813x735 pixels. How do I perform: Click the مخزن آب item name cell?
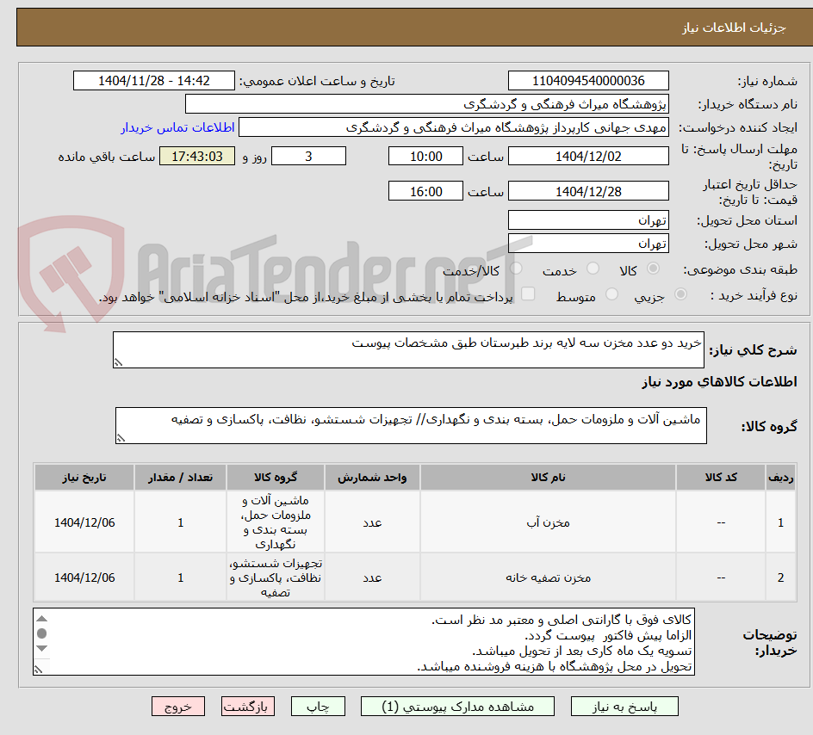(x=548, y=522)
